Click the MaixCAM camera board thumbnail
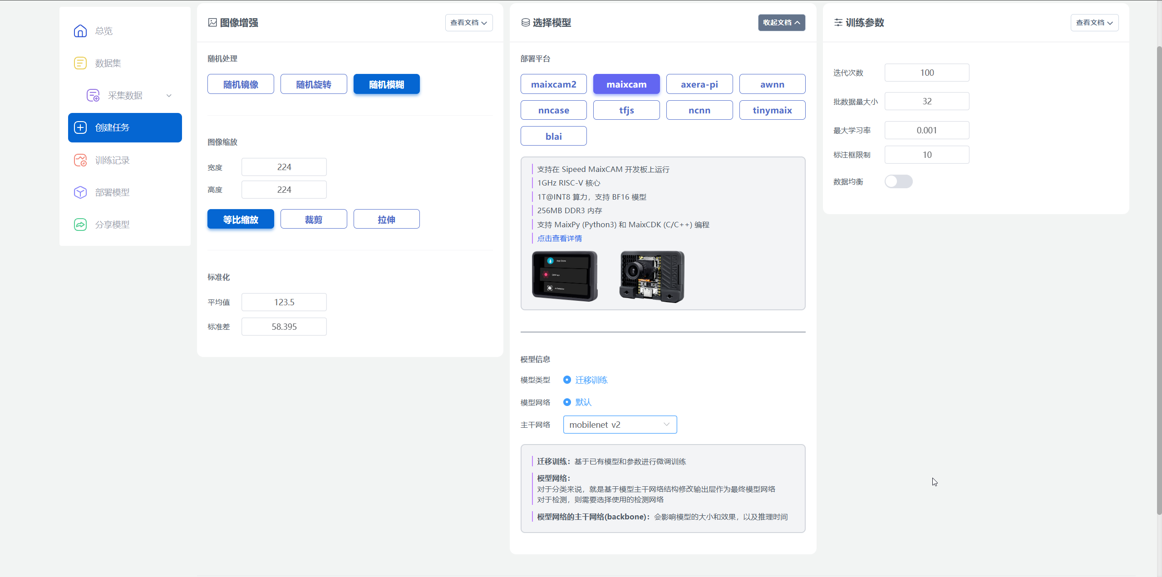This screenshot has width=1162, height=577. tap(652, 277)
